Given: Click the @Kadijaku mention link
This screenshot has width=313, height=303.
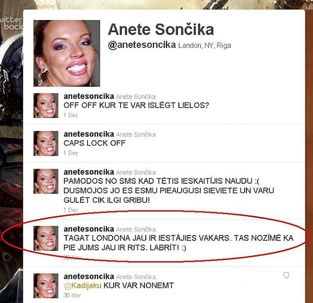Looking at the screenshot, I should click(82, 286).
